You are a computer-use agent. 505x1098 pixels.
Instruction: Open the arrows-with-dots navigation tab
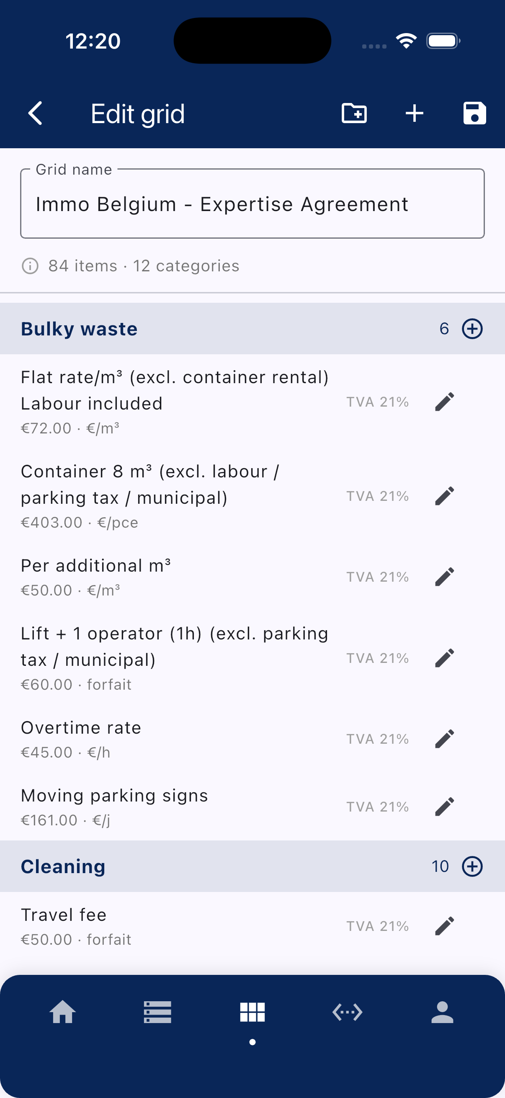click(347, 1012)
